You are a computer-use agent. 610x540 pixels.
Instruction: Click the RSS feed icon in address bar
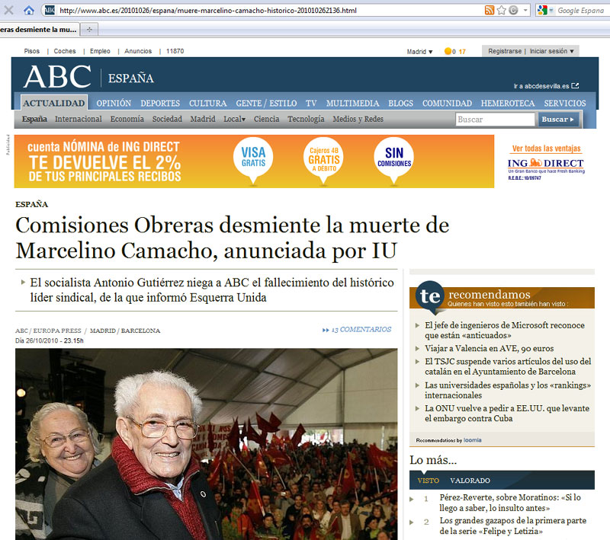[x=490, y=11]
